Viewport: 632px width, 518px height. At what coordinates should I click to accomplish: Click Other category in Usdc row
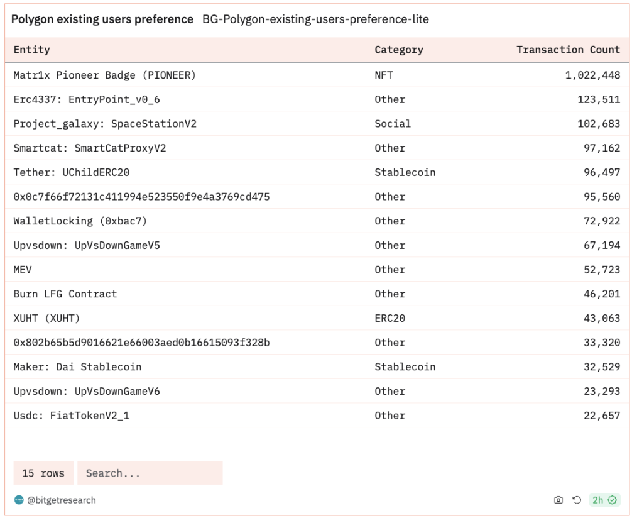coord(390,416)
